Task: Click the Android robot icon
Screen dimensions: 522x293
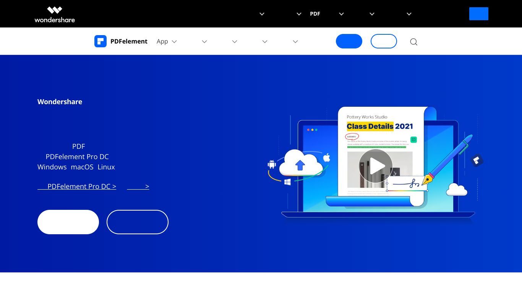Action: point(272,164)
